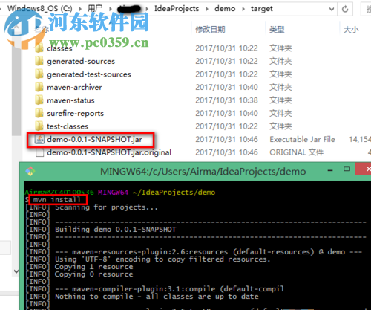Select the test-classes folder name
The height and width of the screenshot is (310, 371).
pos(68,126)
